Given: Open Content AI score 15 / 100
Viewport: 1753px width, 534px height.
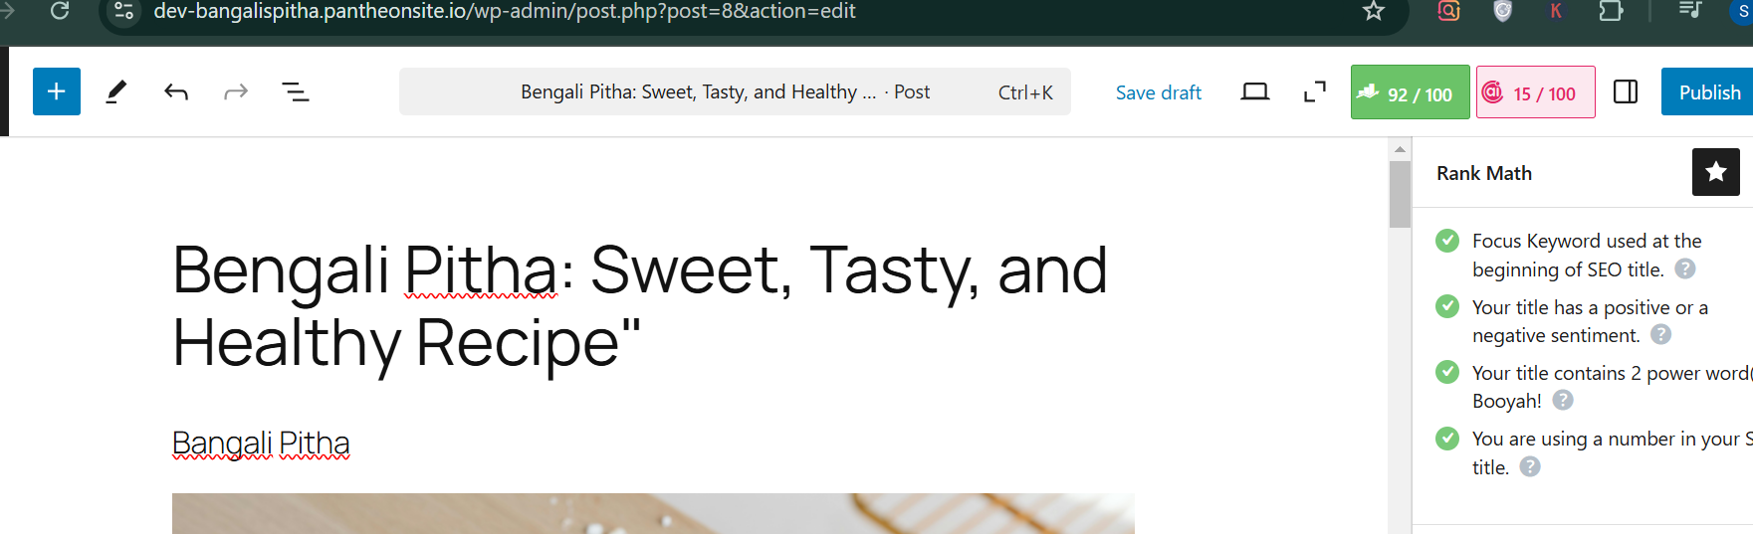Looking at the screenshot, I should point(1535,92).
